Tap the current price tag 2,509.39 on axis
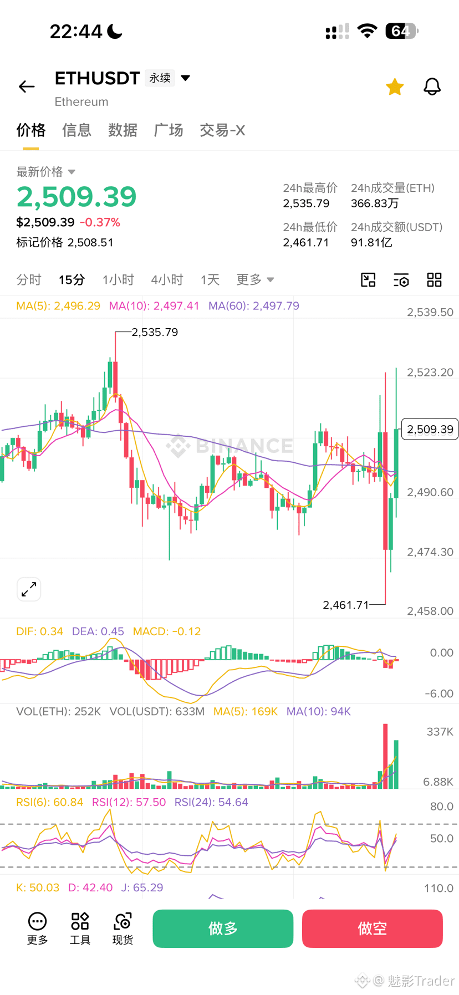Image resolution: width=459 pixels, height=995 pixels. 430,429
